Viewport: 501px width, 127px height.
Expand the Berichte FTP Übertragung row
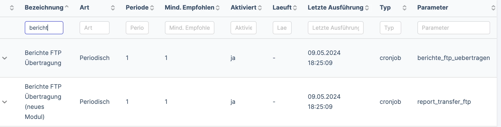5,58
